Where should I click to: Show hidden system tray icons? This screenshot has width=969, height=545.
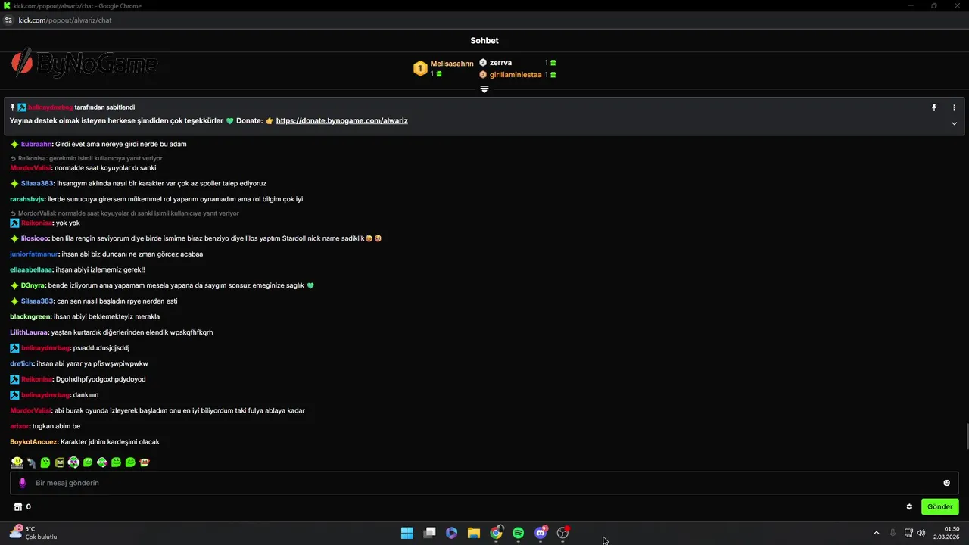[x=877, y=533]
